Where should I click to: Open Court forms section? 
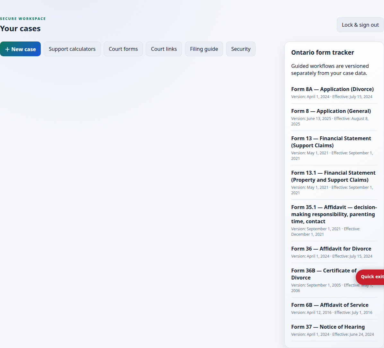(123, 49)
